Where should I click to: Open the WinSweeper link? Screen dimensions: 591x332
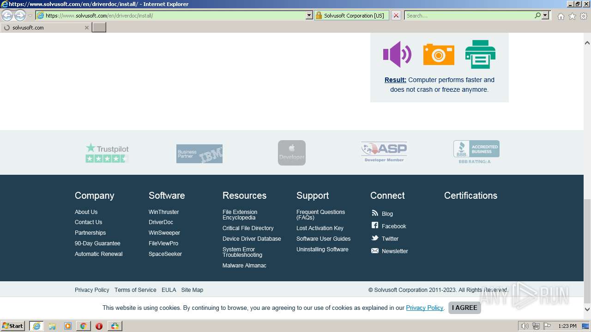[164, 233]
